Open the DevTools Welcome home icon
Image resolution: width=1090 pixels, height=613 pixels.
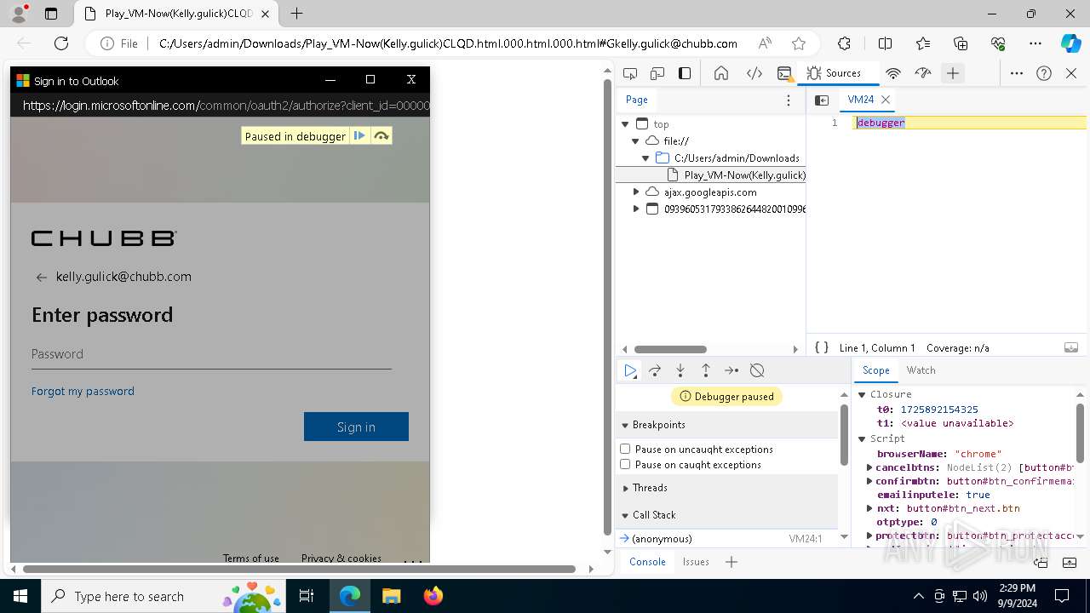721,73
